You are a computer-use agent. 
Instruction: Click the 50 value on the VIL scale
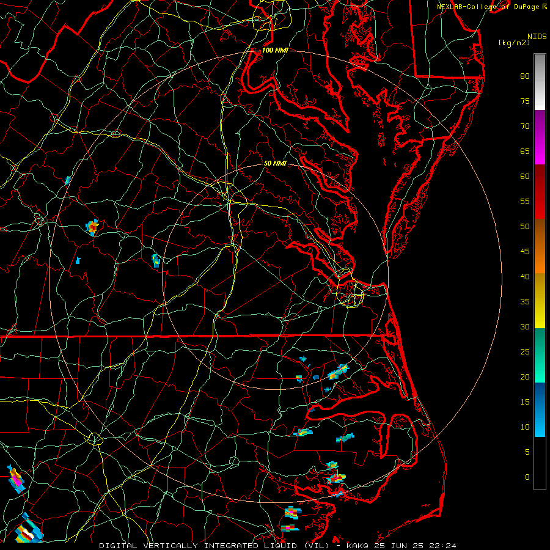[525, 226]
